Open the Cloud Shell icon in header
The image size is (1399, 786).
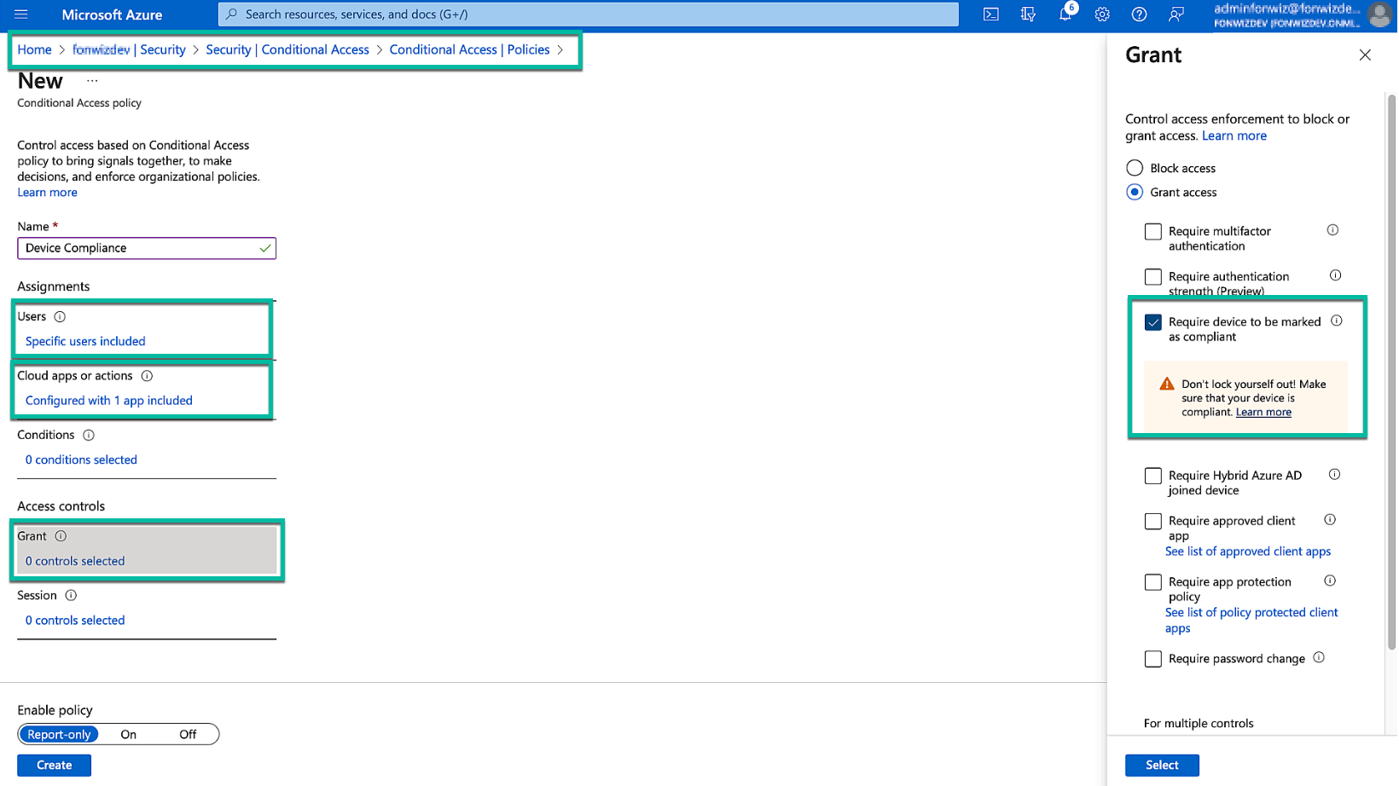click(990, 14)
